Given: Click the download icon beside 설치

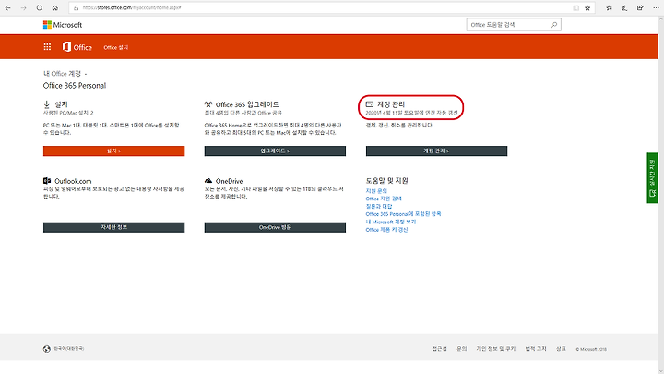Looking at the screenshot, I should click(x=47, y=104).
